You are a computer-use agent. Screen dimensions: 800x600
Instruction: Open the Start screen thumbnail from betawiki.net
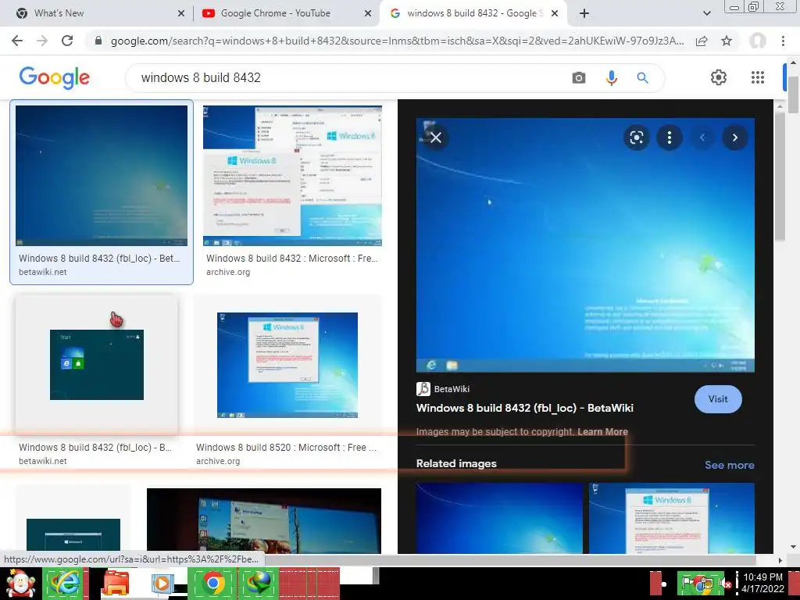(x=97, y=365)
